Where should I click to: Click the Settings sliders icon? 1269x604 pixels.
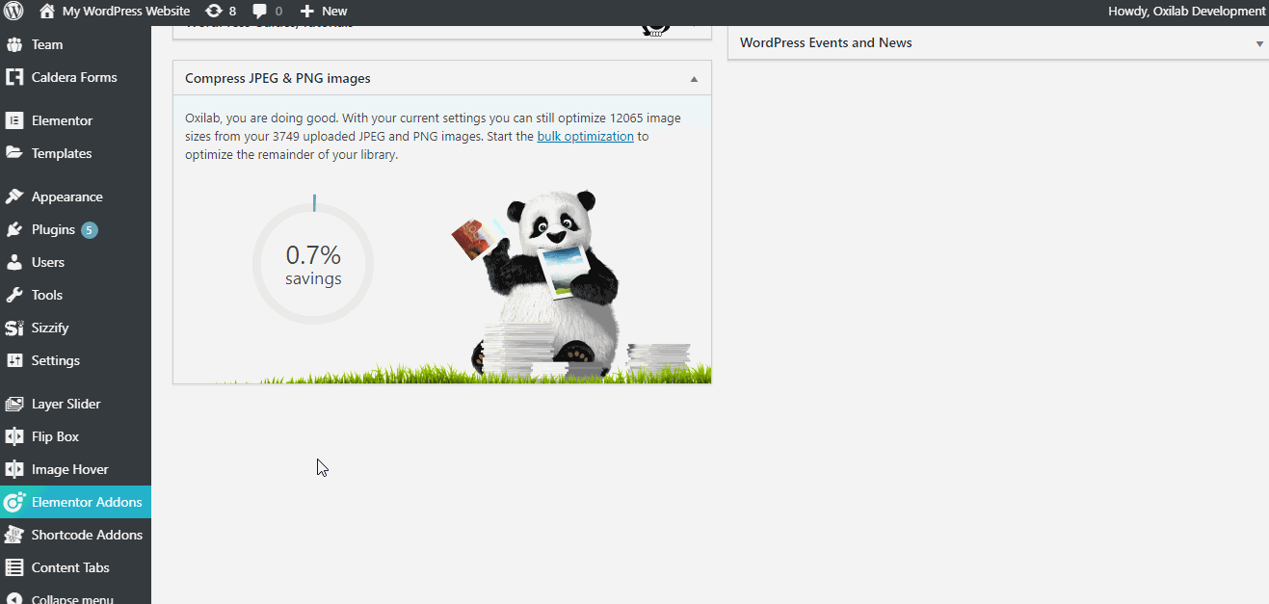point(14,360)
